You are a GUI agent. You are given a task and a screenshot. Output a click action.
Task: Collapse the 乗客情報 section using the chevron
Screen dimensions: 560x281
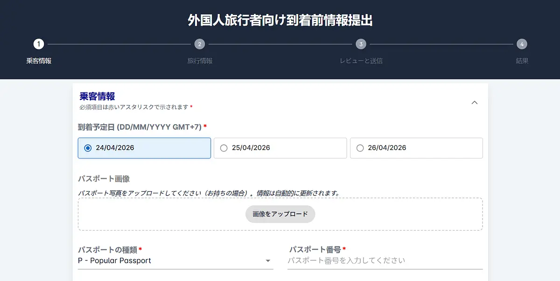(475, 102)
